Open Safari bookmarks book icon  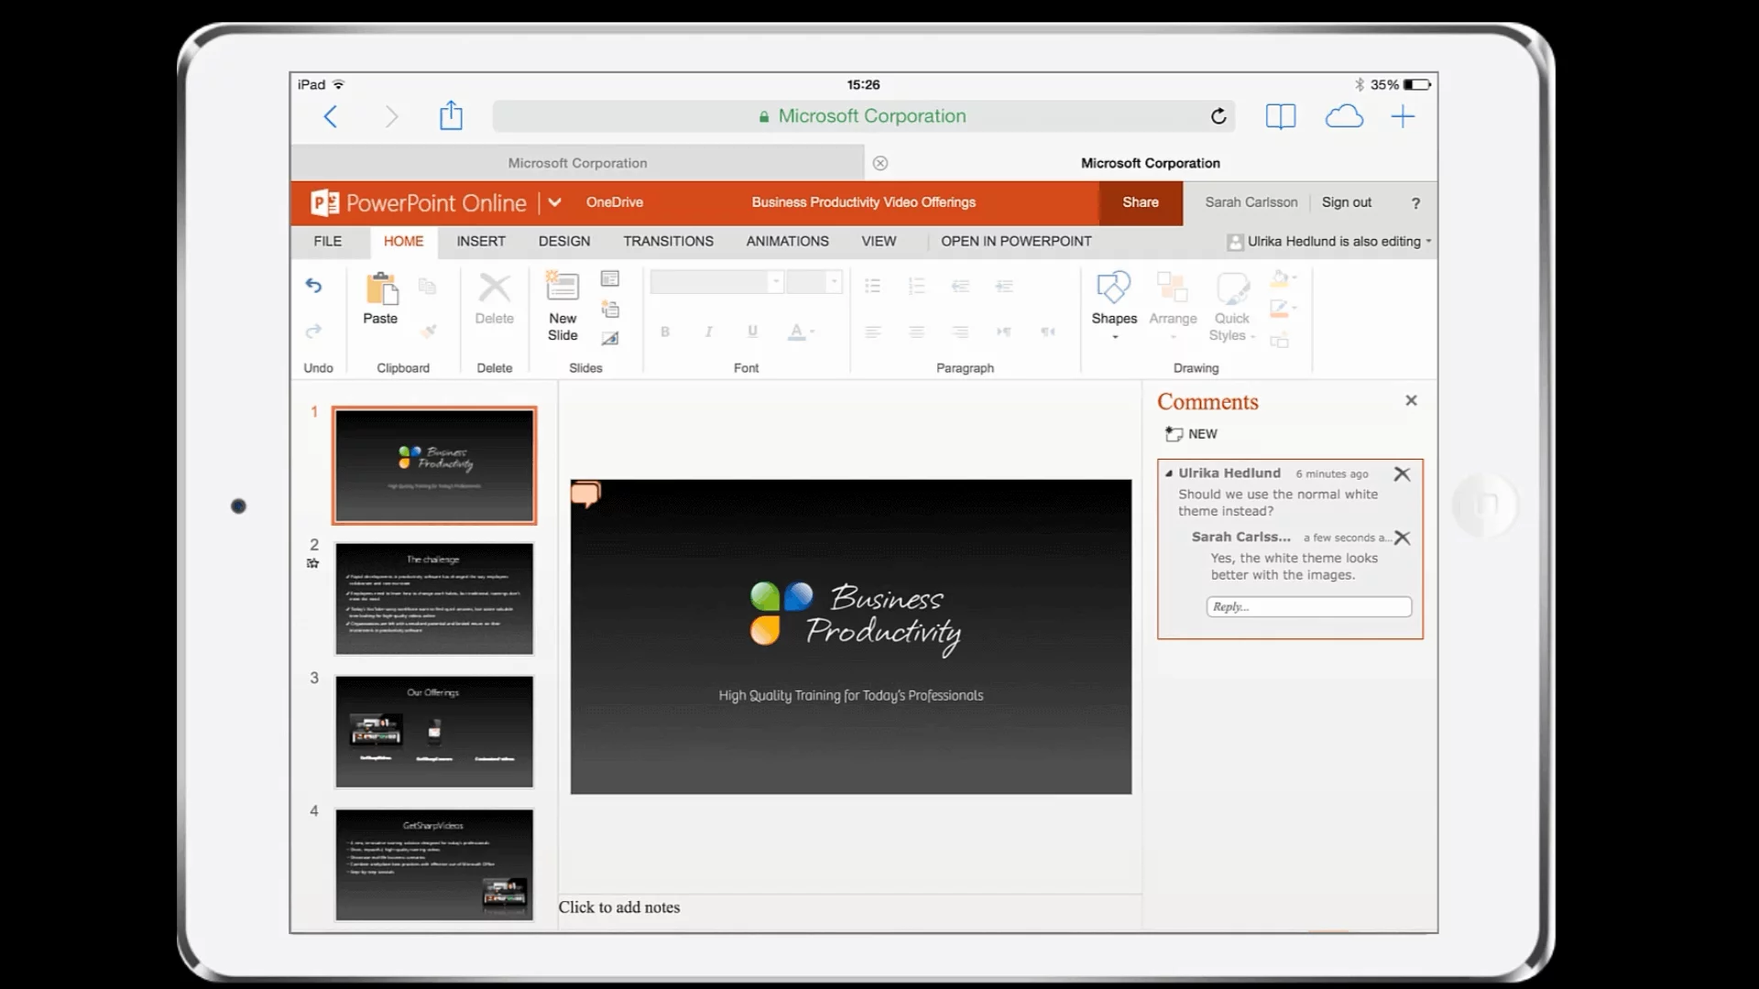pos(1280,116)
